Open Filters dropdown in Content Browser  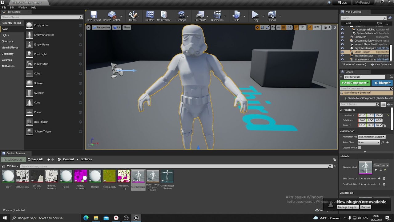(x=12, y=166)
